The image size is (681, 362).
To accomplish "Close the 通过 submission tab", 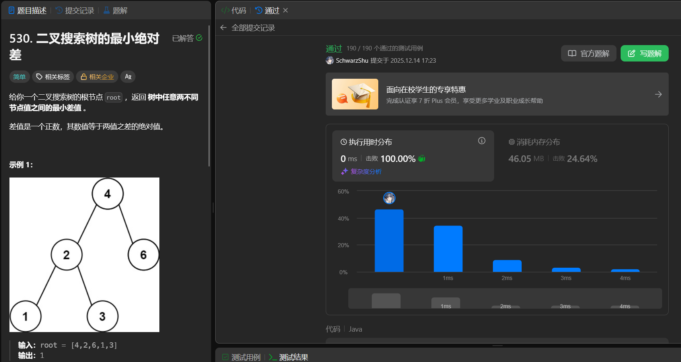I will click(285, 10).
